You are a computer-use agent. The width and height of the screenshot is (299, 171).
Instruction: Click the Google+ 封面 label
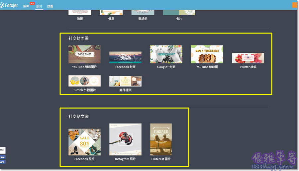click(166, 67)
